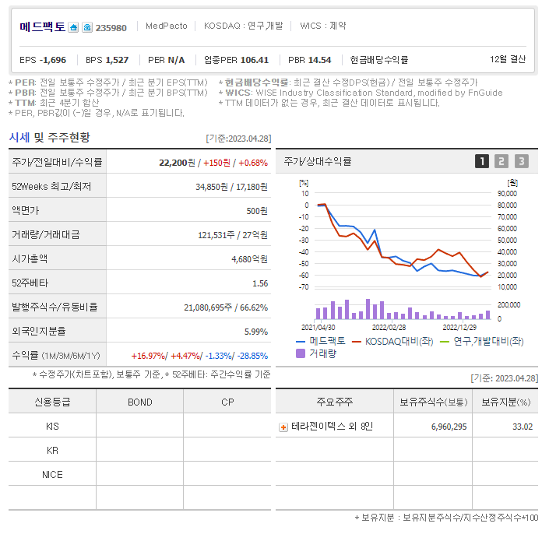
Task: Select KOSDAQ : 연구개발 classification text
Action: 243,26
